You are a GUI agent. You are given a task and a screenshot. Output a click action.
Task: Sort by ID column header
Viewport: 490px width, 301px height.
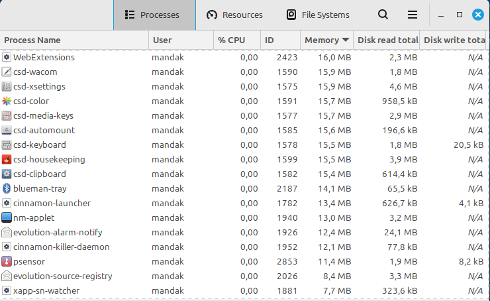(x=281, y=40)
